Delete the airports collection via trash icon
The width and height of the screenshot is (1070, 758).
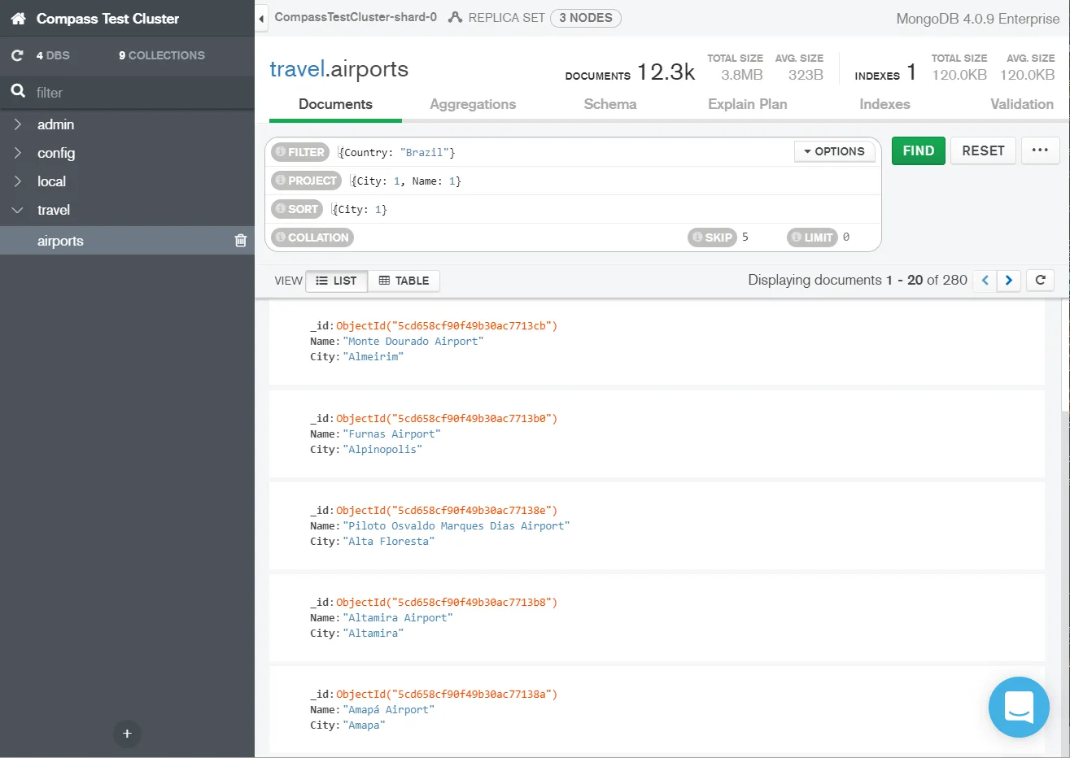point(241,240)
